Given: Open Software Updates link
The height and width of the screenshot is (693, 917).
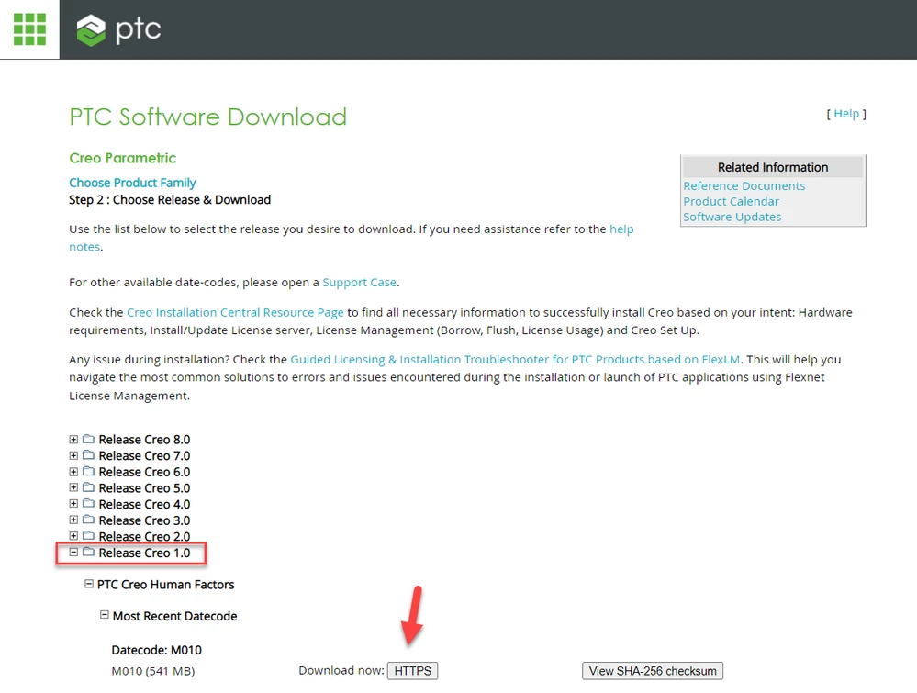Looking at the screenshot, I should coord(732,217).
